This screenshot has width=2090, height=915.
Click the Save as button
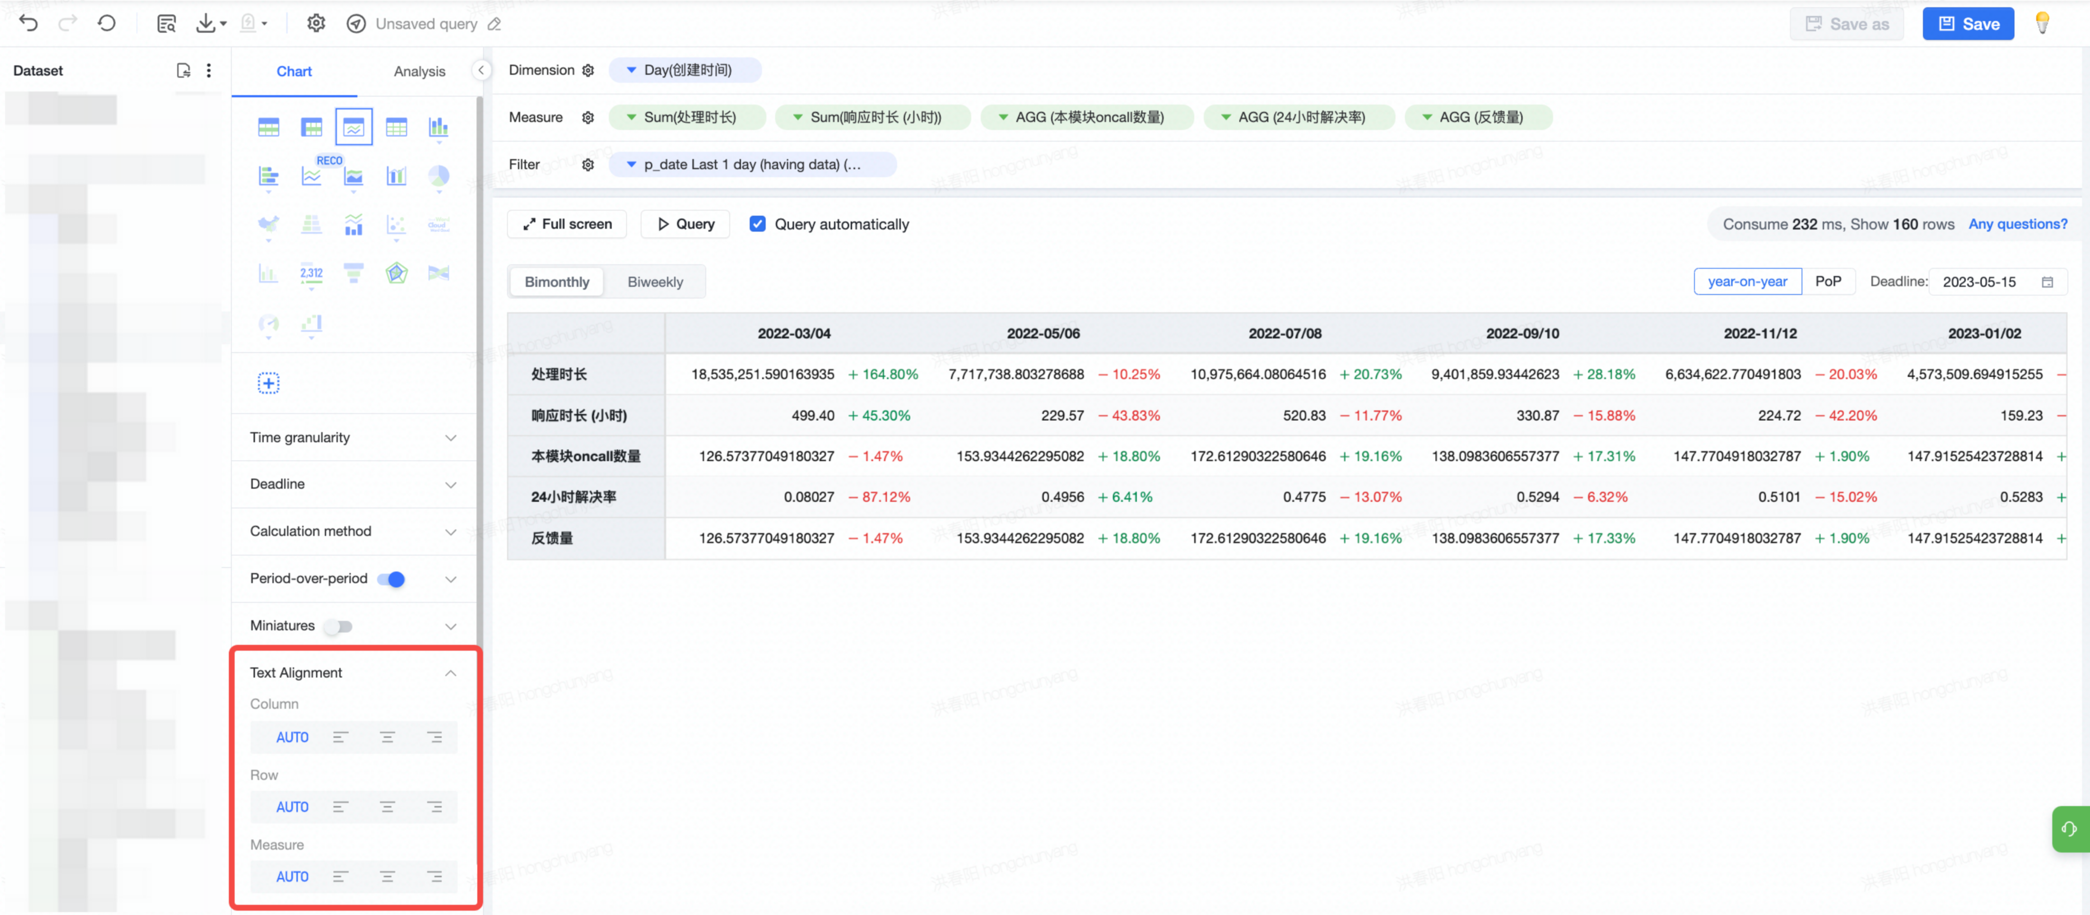(1847, 24)
